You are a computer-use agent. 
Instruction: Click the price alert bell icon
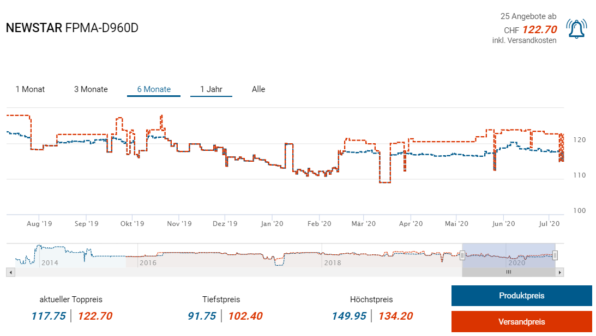576,29
